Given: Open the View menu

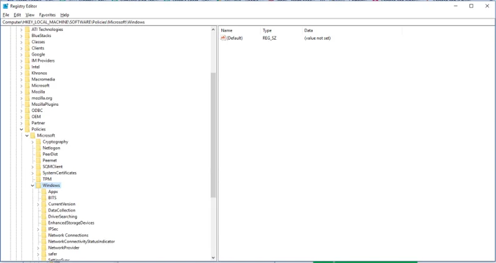Looking at the screenshot, I should click(x=30, y=15).
